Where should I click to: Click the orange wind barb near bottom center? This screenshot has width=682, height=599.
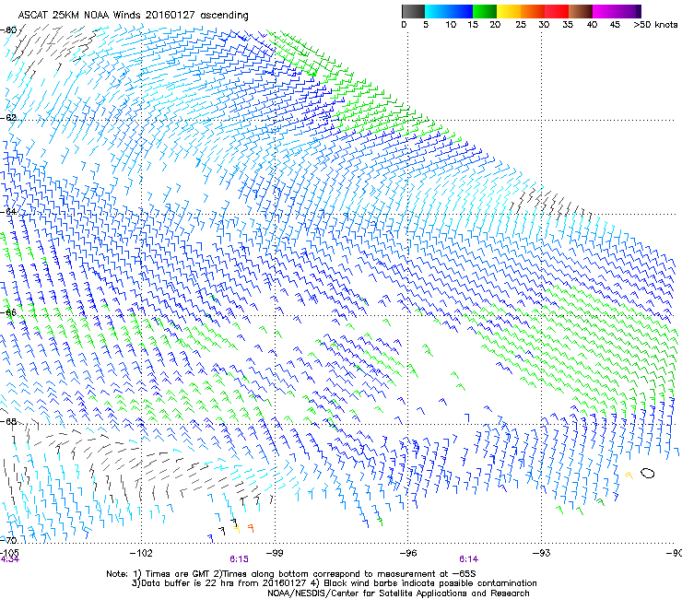coord(251,528)
